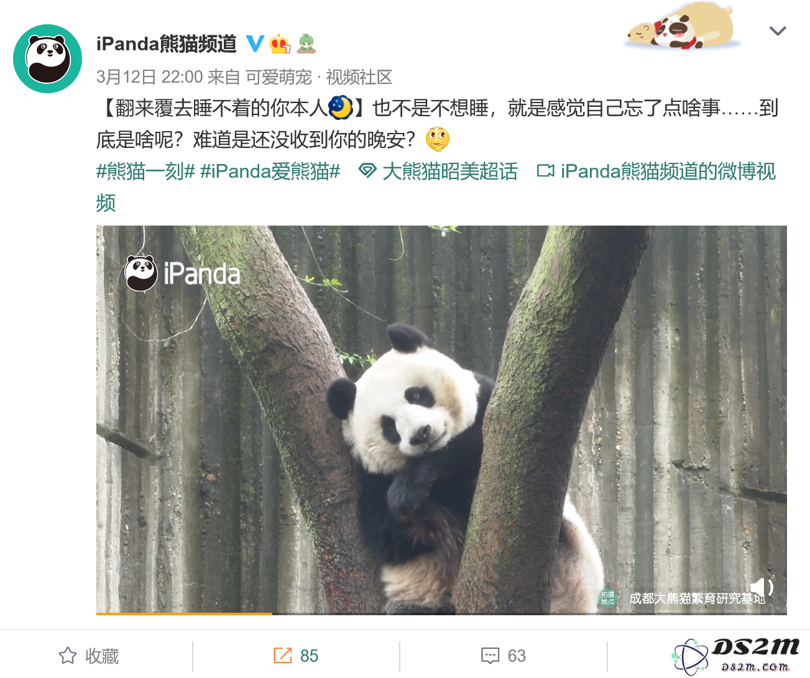Open the comments icon with 63
Viewport: 810px width, 678px height.
pos(504,656)
